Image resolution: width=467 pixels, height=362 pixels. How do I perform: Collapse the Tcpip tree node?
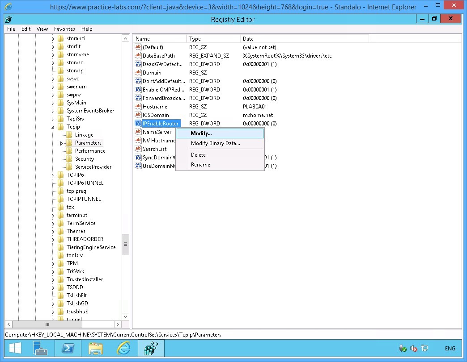click(53, 127)
